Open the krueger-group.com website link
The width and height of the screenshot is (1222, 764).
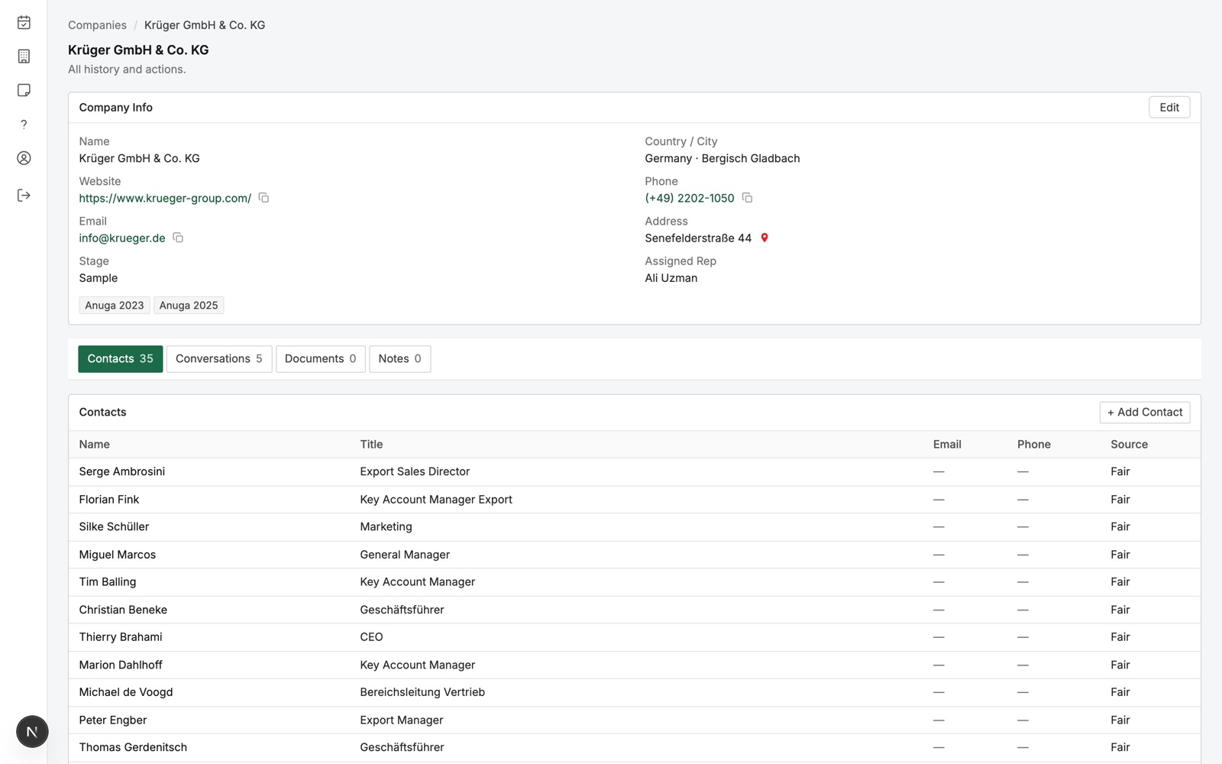[x=165, y=198]
